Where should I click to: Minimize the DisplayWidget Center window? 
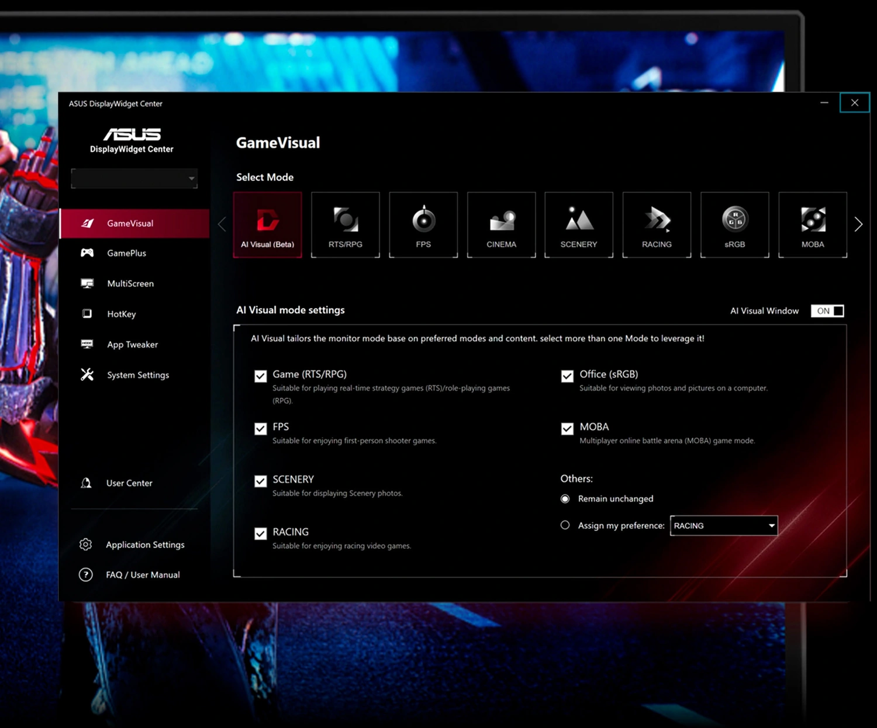(x=824, y=103)
